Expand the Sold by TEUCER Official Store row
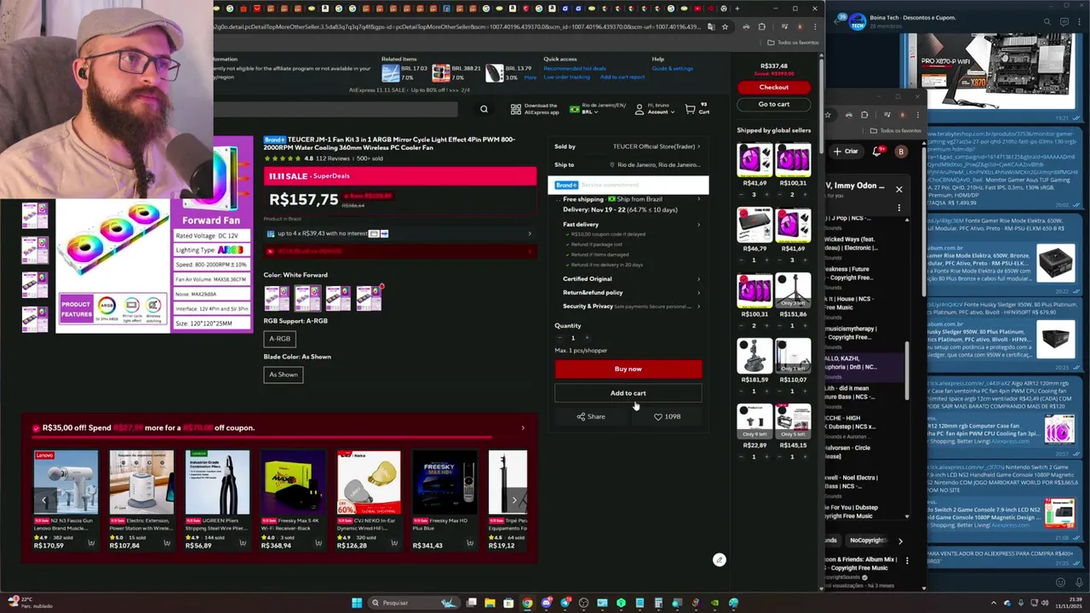The width and height of the screenshot is (1090, 613). 628,146
